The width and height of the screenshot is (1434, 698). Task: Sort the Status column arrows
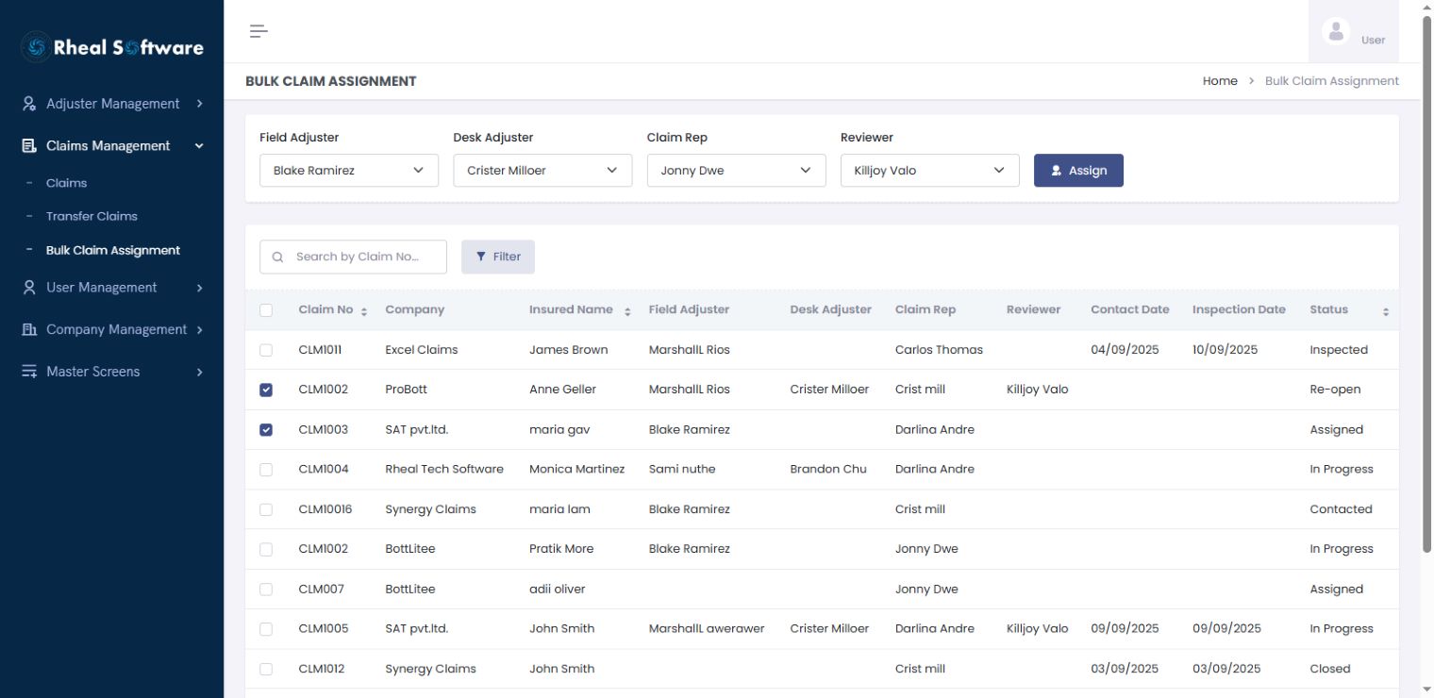tap(1386, 311)
